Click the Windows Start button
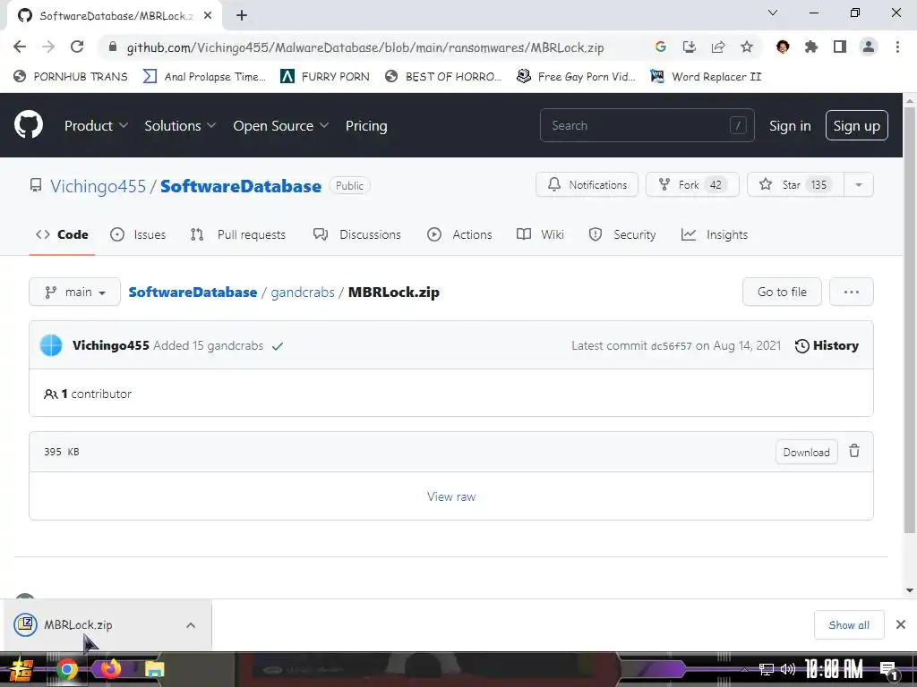 [x=21, y=669]
